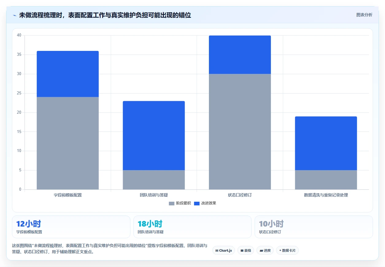Click the y-axis value 40
Image resolution: width=385 pixels, height=267 pixels.
click(x=19, y=35)
